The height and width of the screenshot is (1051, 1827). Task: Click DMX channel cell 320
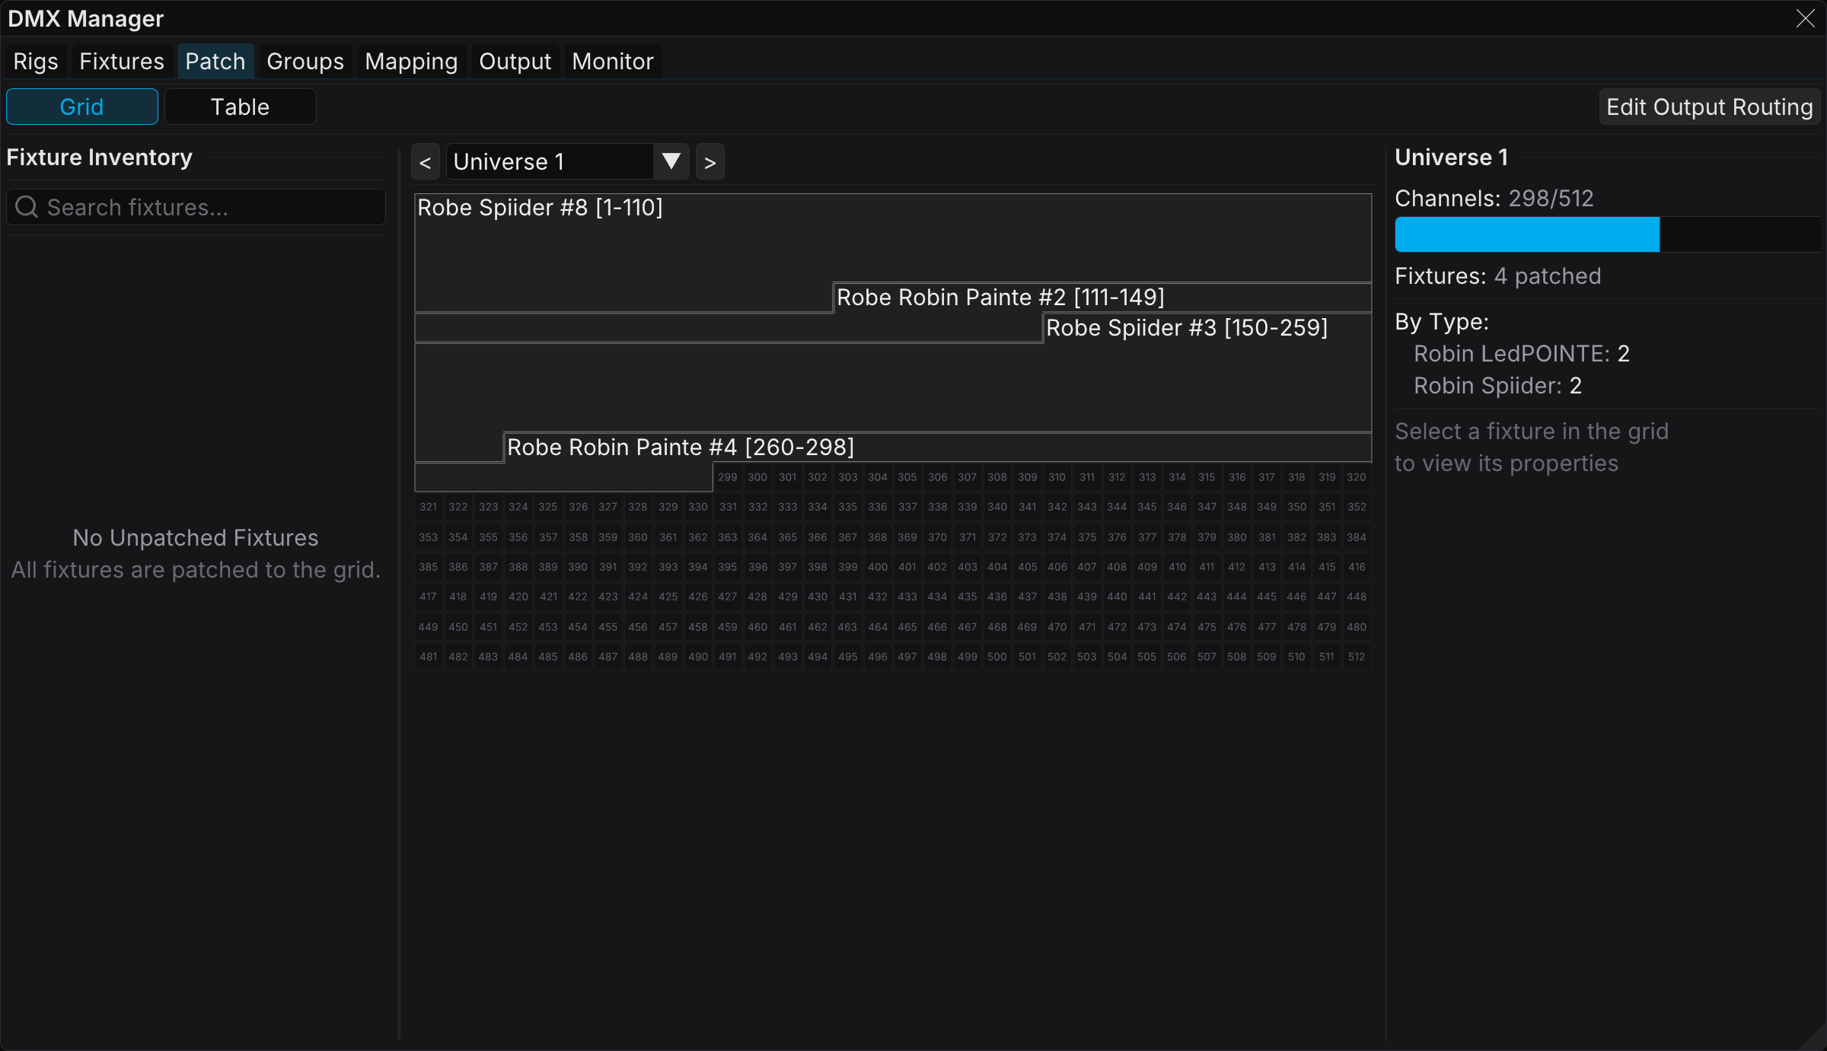point(1357,477)
